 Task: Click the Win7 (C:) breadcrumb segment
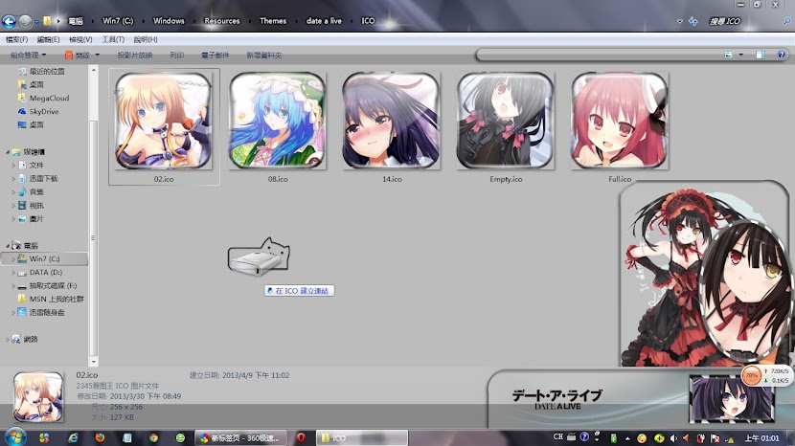coord(118,21)
